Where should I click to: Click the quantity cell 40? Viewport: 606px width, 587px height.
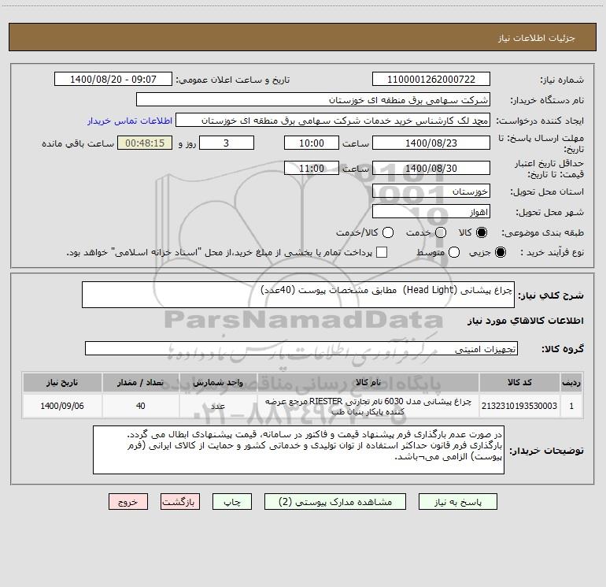coord(140,406)
